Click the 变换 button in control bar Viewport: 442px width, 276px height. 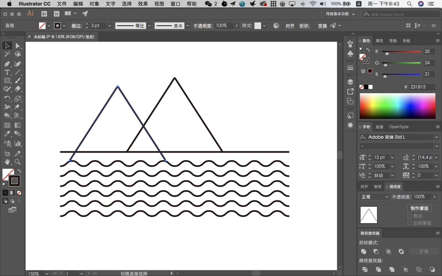tap(322, 26)
